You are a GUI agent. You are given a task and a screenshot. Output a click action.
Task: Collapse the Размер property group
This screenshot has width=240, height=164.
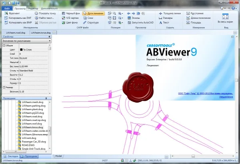(4, 87)
